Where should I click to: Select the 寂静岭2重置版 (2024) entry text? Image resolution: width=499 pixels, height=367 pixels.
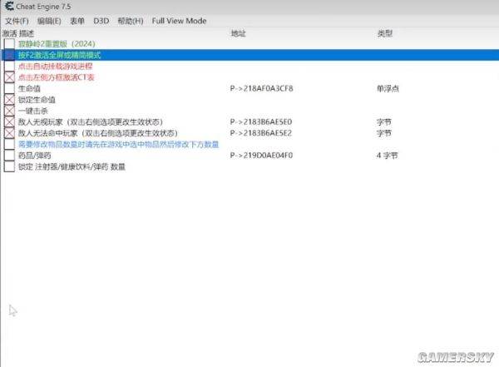click(x=57, y=43)
